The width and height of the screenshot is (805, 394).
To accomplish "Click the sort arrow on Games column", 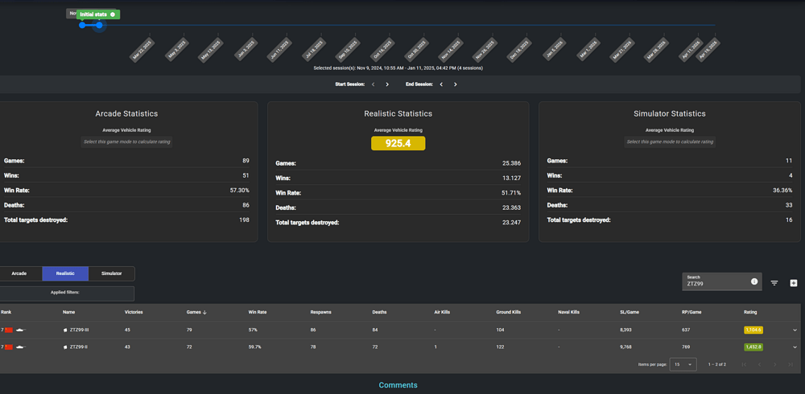I will pos(205,312).
